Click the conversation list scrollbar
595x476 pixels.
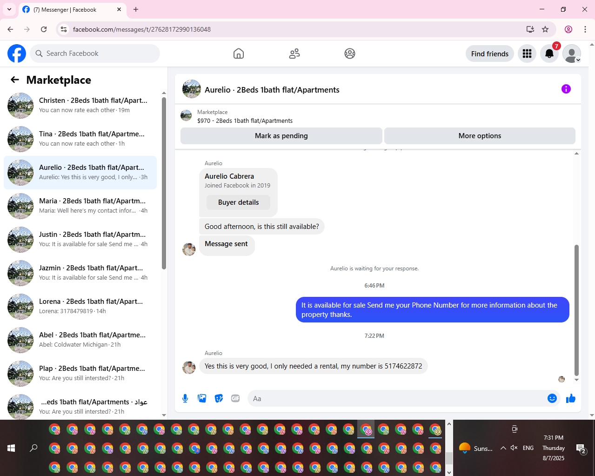[164, 183]
